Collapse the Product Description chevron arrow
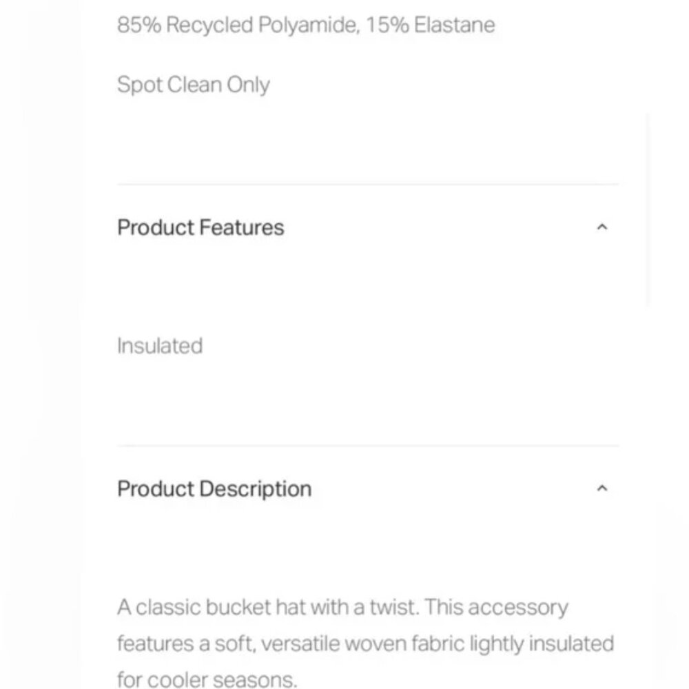This screenshot has height=689, width=689. (602, 489)
